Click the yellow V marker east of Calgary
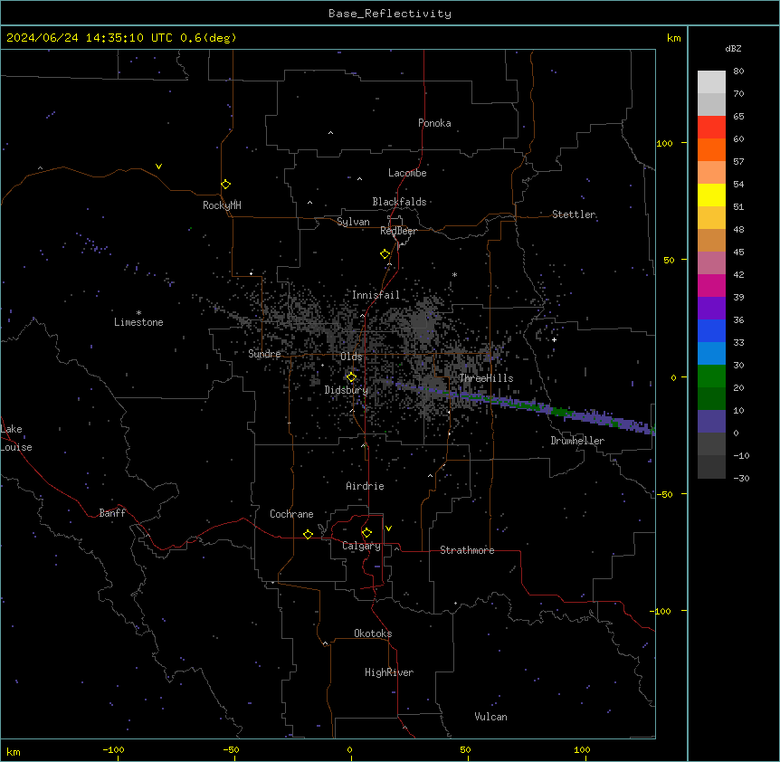 click(388, 529)
